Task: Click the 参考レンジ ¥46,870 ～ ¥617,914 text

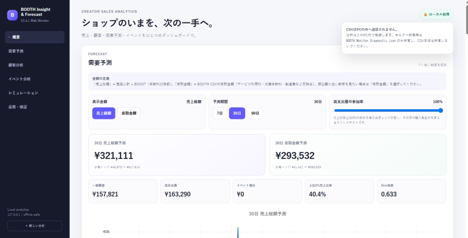Action: 117,167
